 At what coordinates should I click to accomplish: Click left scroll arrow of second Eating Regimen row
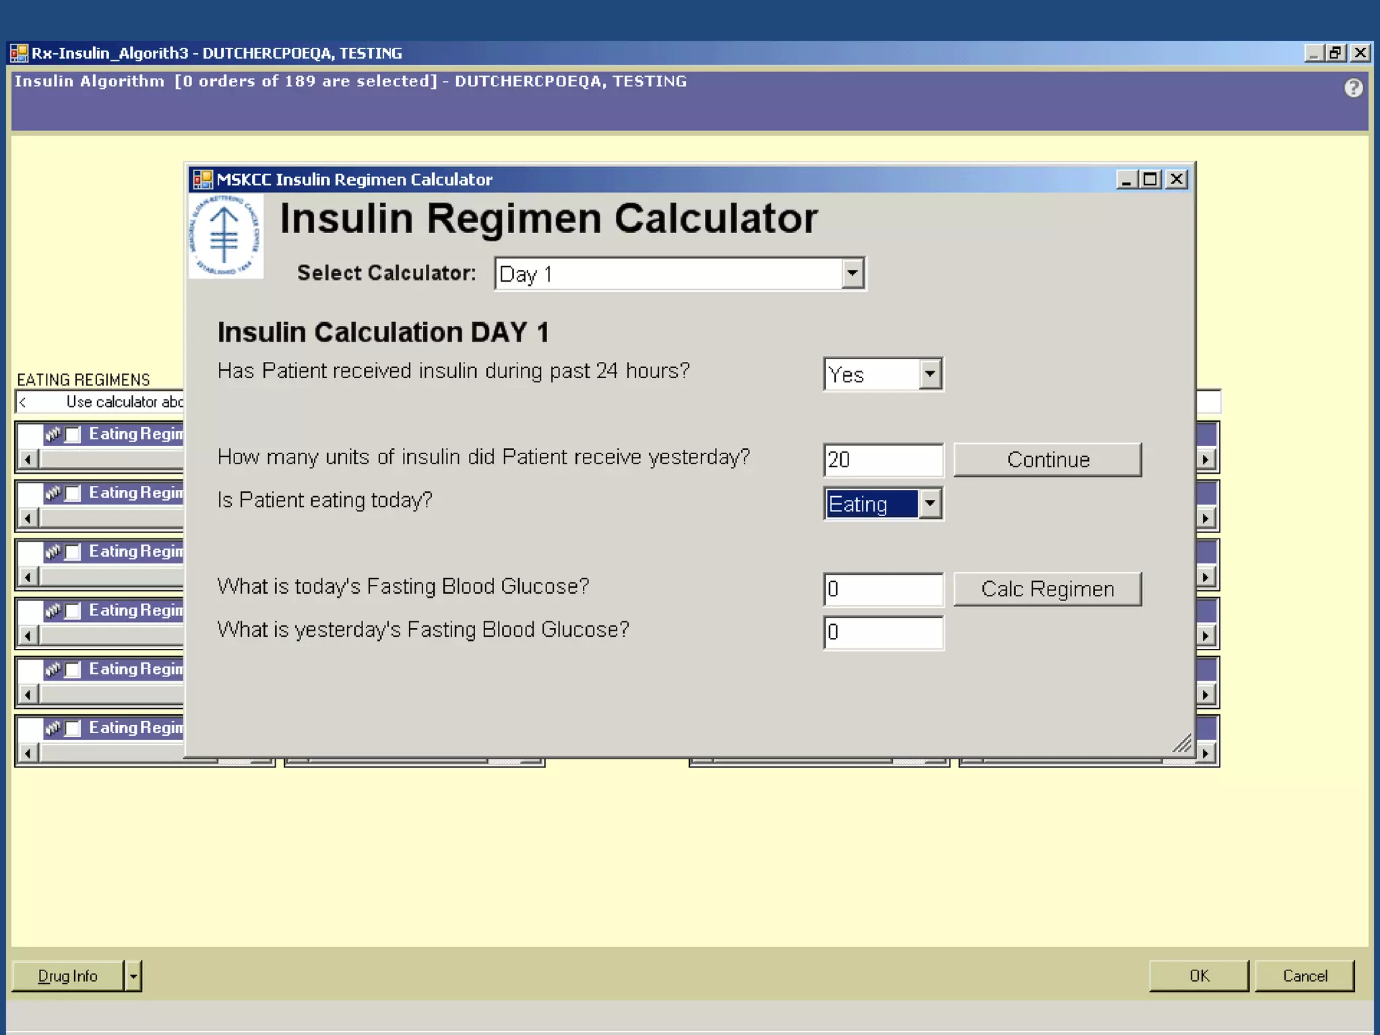click(x=28, y=518)
